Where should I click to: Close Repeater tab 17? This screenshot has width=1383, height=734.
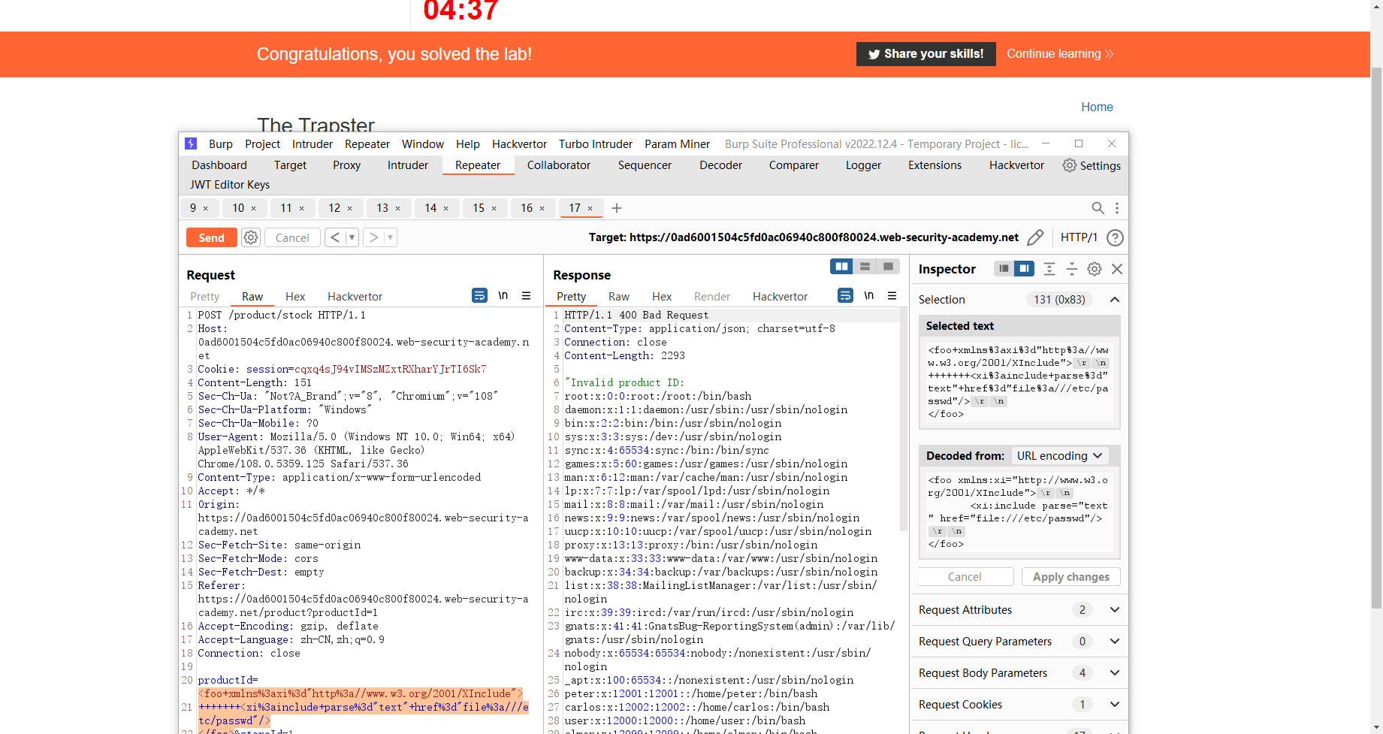click(590, 208)
